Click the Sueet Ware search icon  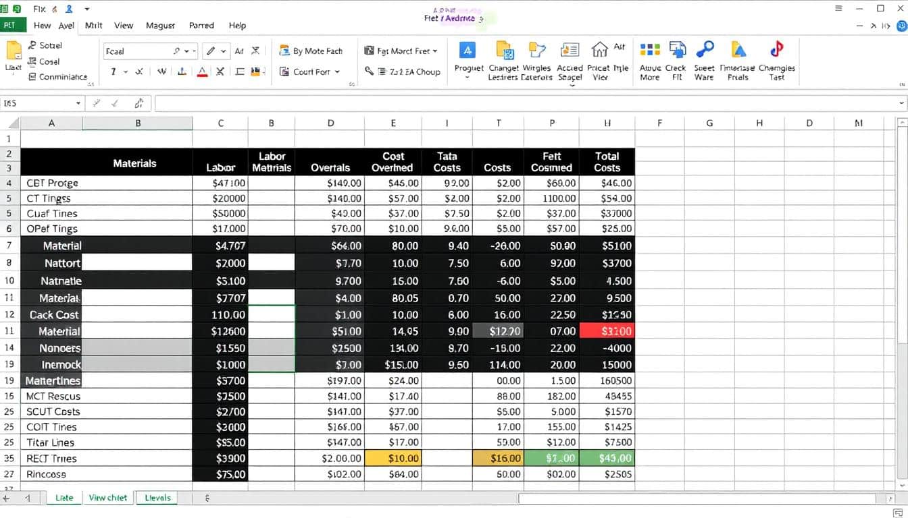click(705, 49)
